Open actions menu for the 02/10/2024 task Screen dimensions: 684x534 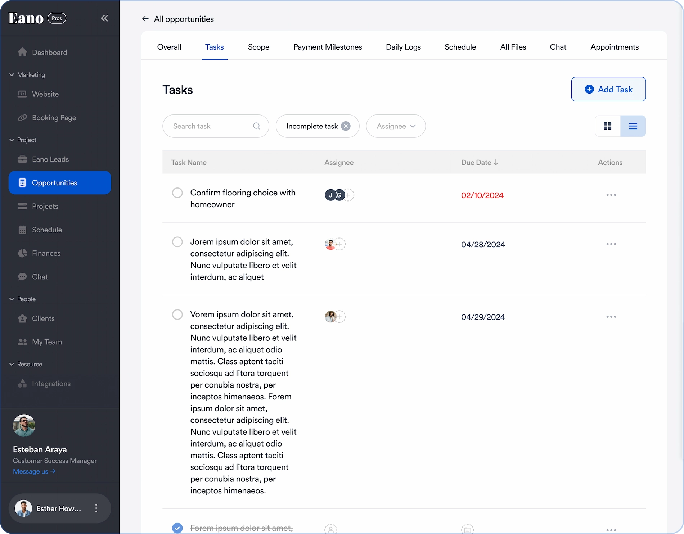(611, 195)
